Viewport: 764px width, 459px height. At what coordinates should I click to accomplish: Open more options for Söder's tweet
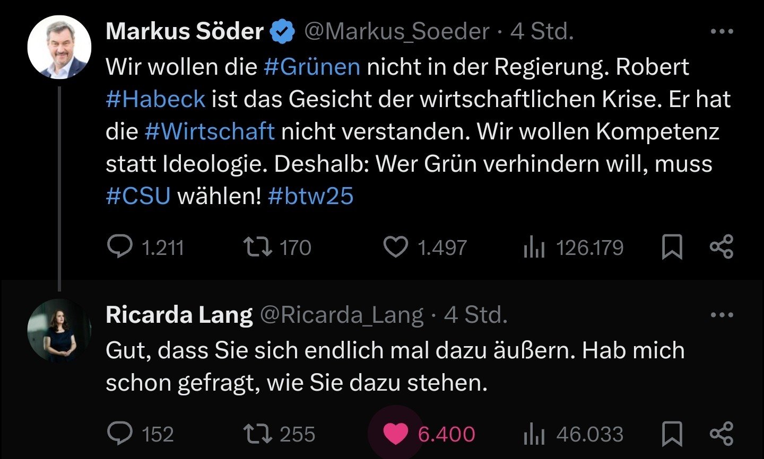722,32
